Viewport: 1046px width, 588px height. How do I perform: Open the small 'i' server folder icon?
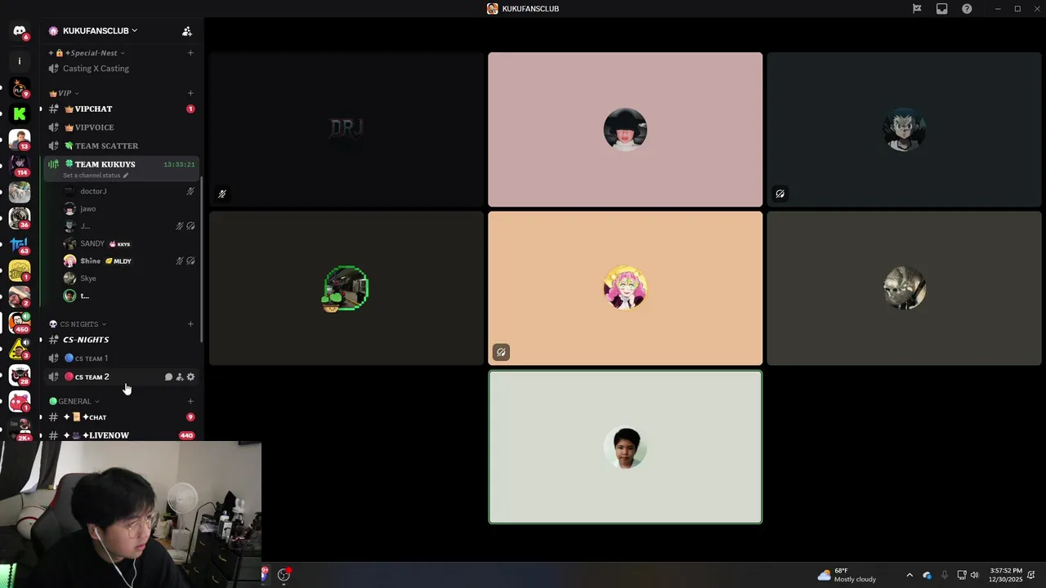pyautogui.click(x=20, y=61)
